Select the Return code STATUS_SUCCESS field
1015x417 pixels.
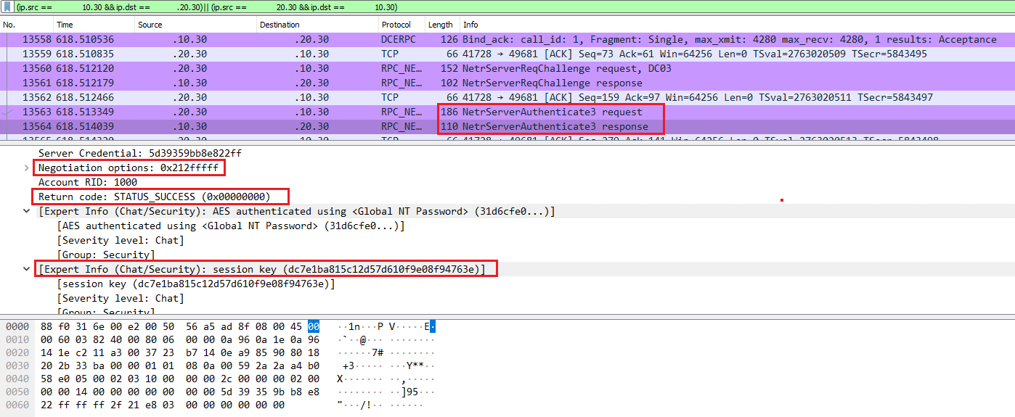pos(154,197)
